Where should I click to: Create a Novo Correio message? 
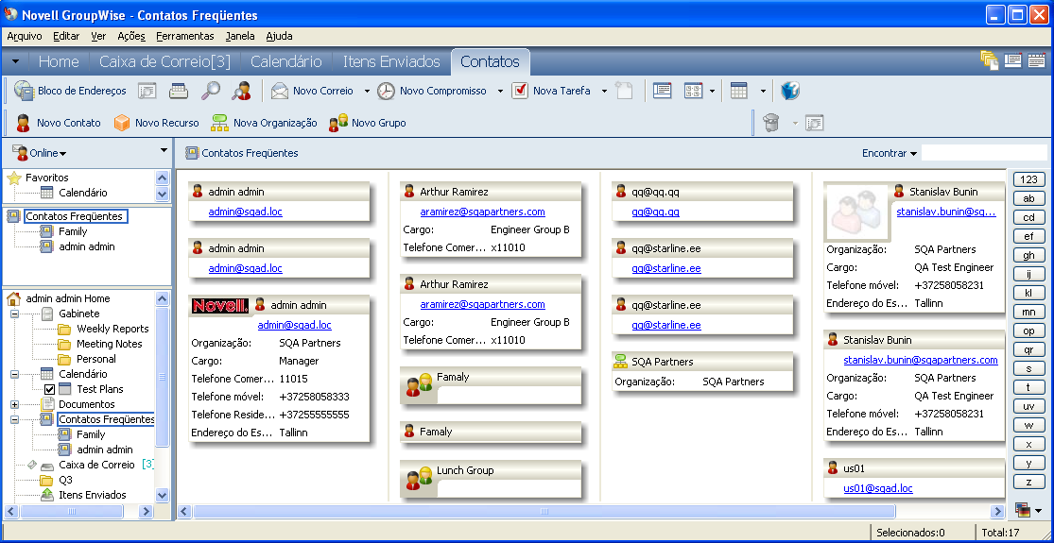point(313,91)
